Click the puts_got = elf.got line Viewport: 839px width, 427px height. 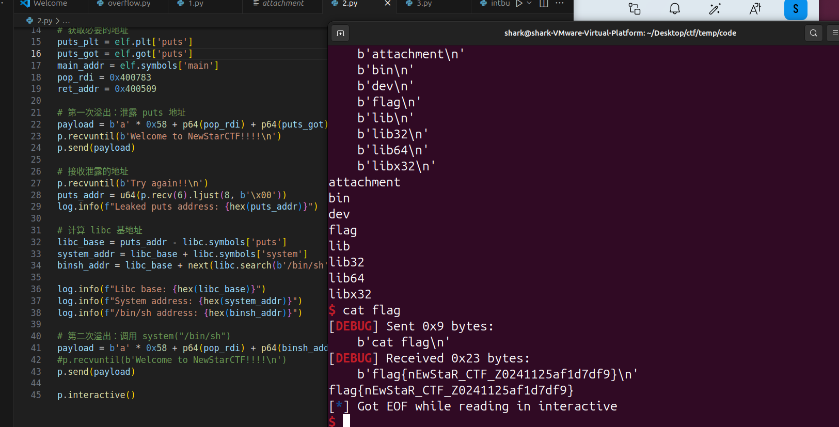(125, 54)
